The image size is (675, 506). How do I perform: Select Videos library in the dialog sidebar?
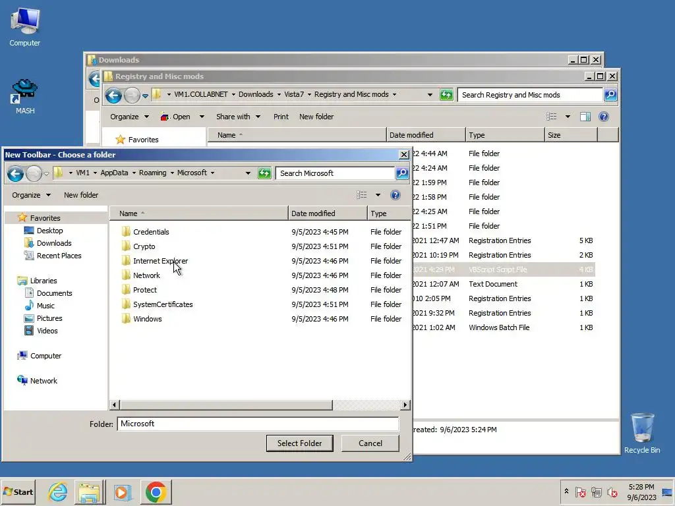tap(47, 331)
